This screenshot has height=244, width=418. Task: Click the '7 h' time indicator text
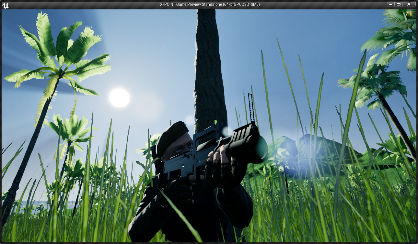pos(409,14)
